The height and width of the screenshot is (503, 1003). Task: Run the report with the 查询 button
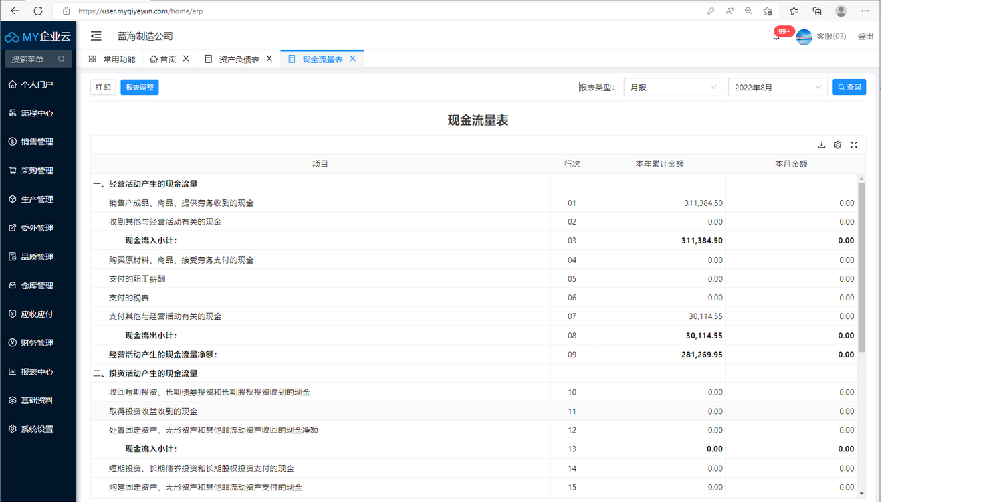849,87
